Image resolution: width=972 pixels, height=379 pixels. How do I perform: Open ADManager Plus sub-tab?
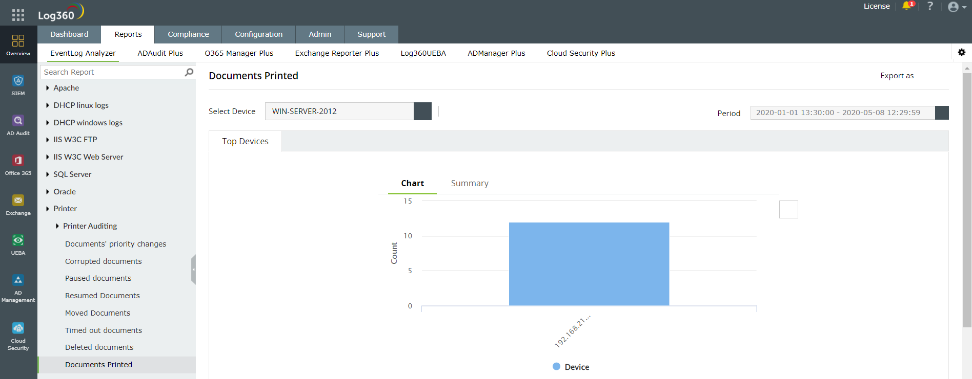point(496,53)
